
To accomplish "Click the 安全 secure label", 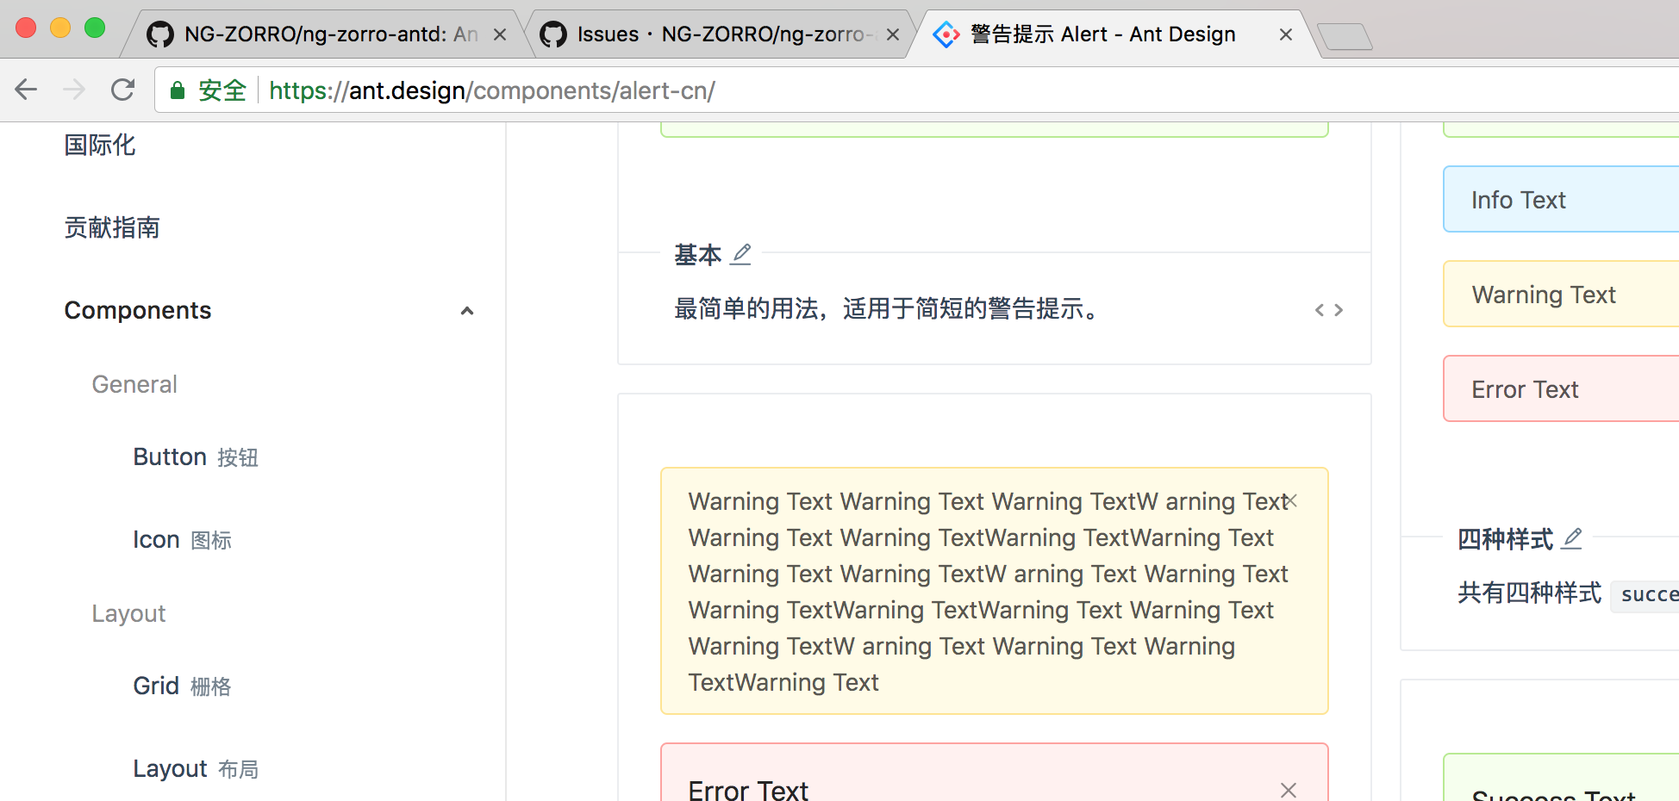I will click(222, 90).
